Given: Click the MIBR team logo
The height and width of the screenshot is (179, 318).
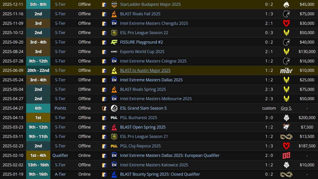Looking at the screenshot, I should point(286,71).
